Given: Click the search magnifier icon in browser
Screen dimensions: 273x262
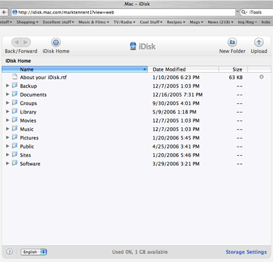Looking at the screenshot, I should [x=244, y=12].
